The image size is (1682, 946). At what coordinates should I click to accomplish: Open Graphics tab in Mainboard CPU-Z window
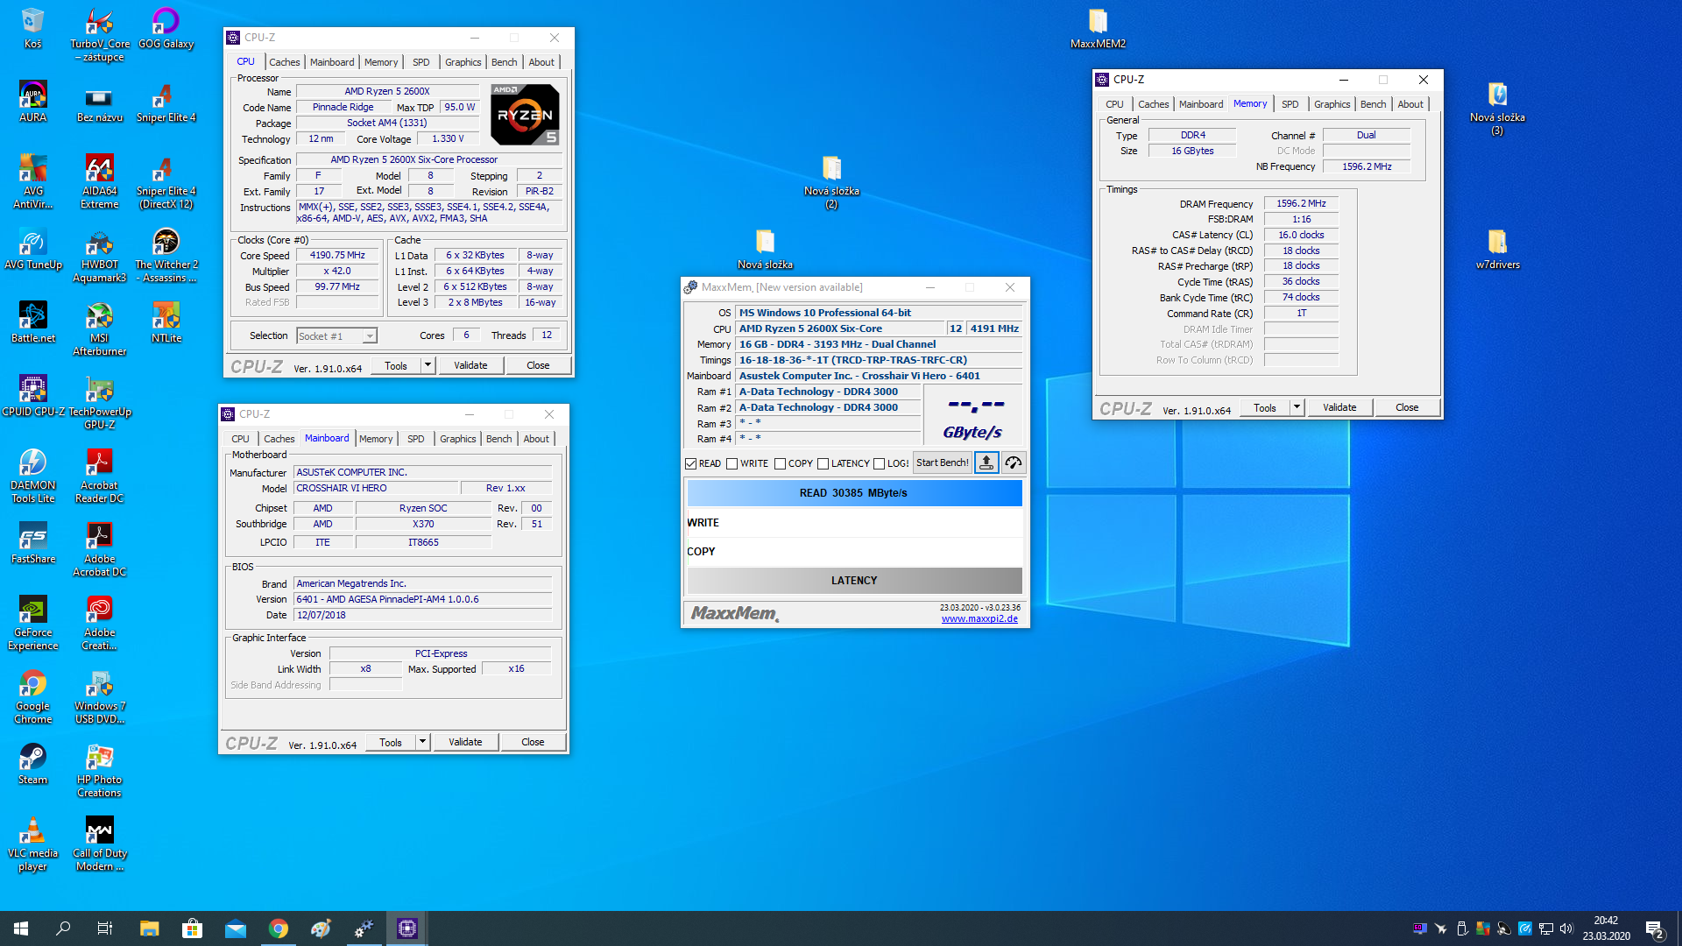coord(457,439)
